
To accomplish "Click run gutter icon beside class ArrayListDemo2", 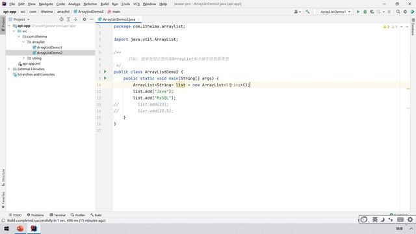I will coord(105,71).
